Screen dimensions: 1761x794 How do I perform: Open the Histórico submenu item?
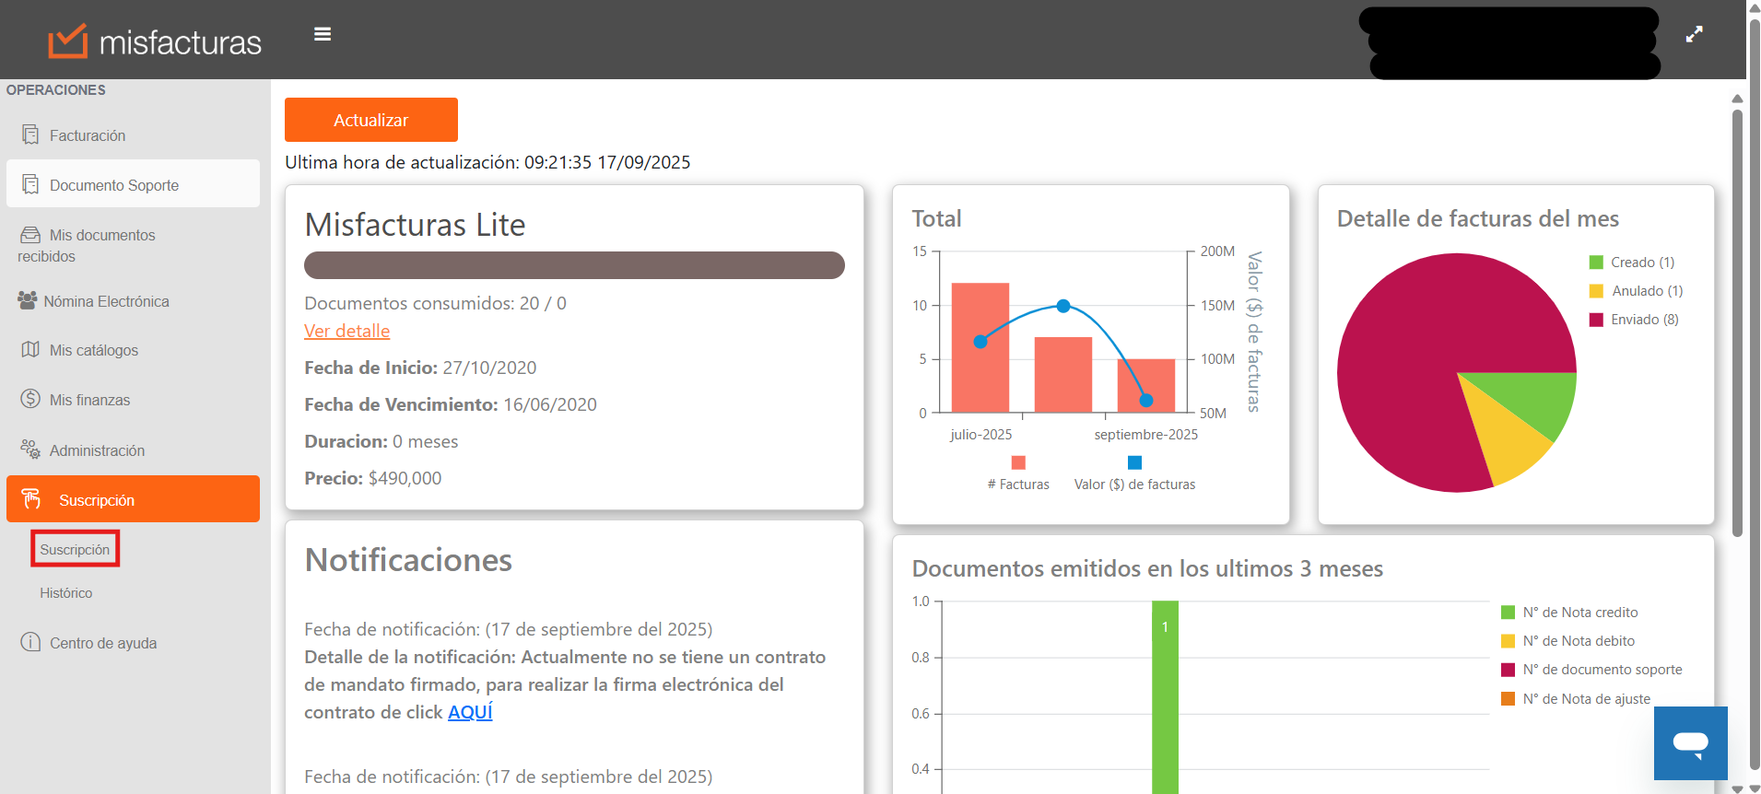click(66, 593)
